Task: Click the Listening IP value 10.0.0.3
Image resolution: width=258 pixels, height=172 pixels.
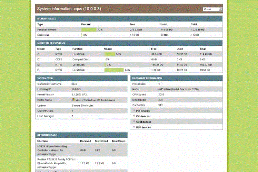Action: 76,89
